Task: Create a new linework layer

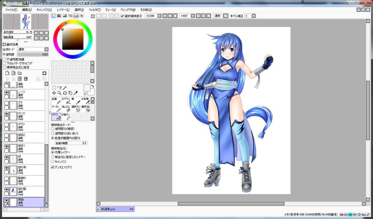Action: pyautogui.click(x=13, y=73)
